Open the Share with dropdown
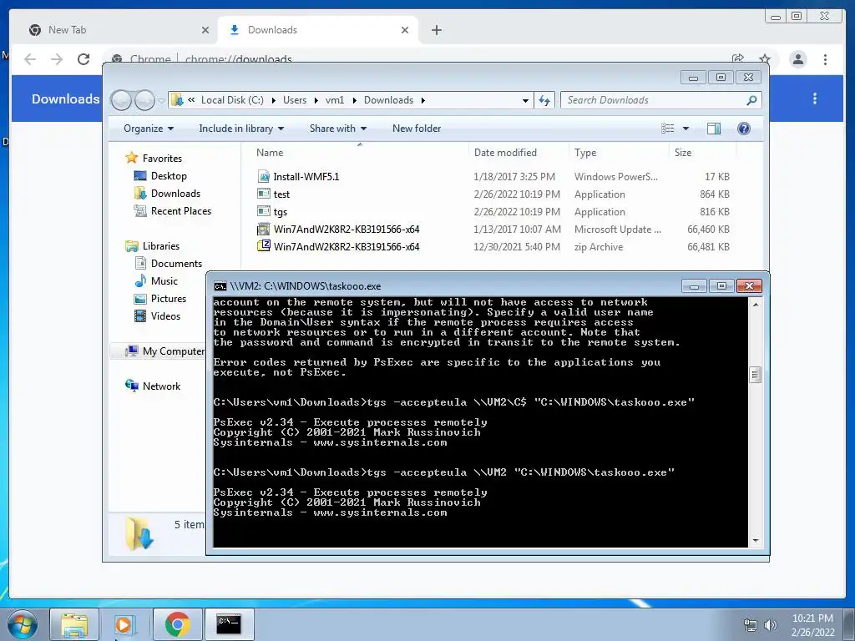The height and width of the screenshot is (641, 855). 338,129
